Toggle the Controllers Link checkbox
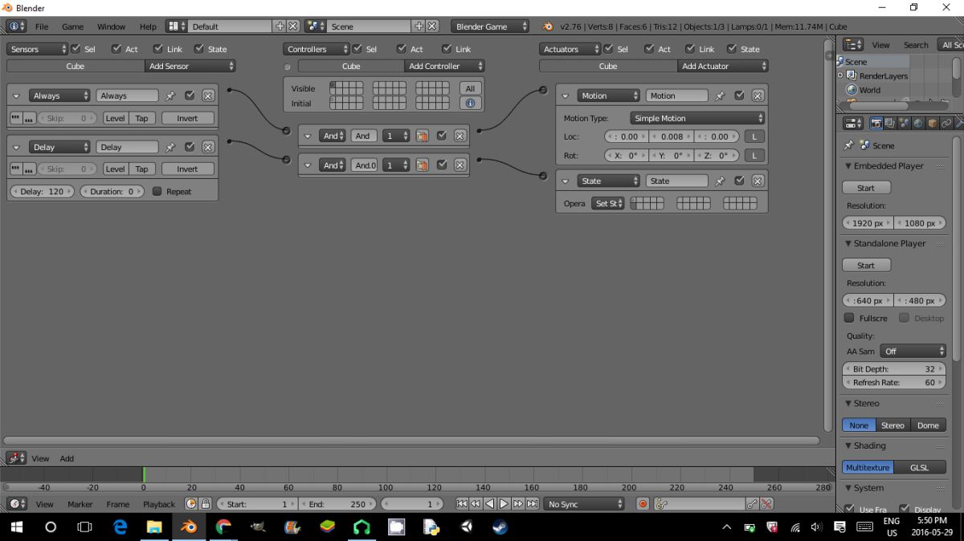The height and width of the screenshot is (541, 964). (x=447, y=49)
